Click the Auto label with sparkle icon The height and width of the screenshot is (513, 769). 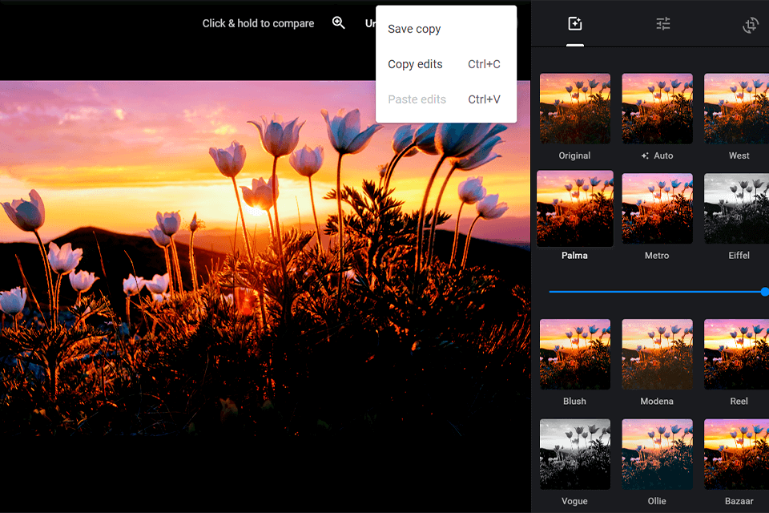click(657, 156)
